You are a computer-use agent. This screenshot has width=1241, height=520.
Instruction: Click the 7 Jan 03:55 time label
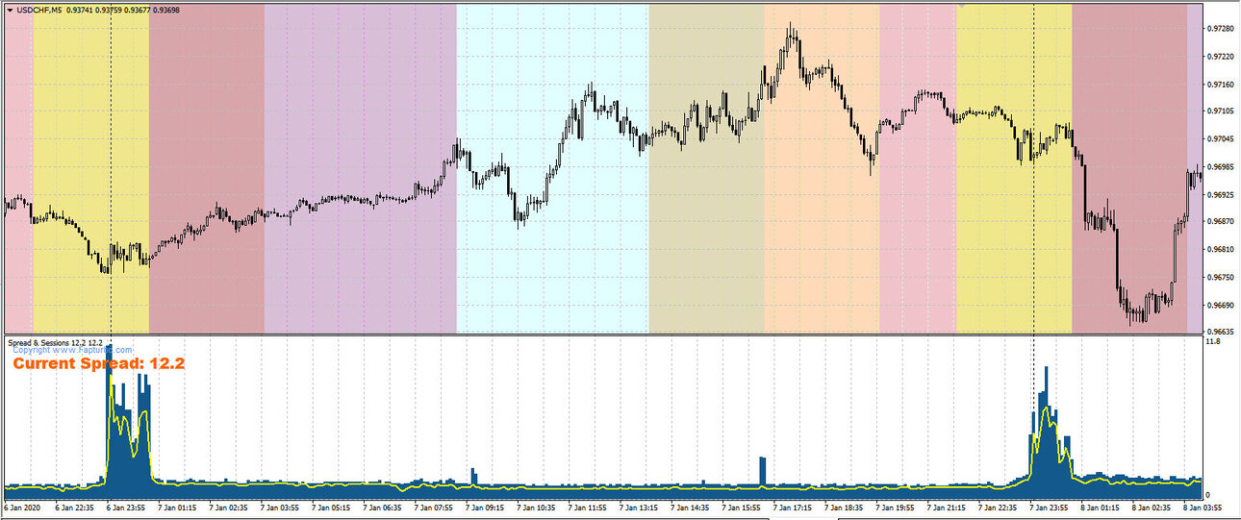coord(278,507)
